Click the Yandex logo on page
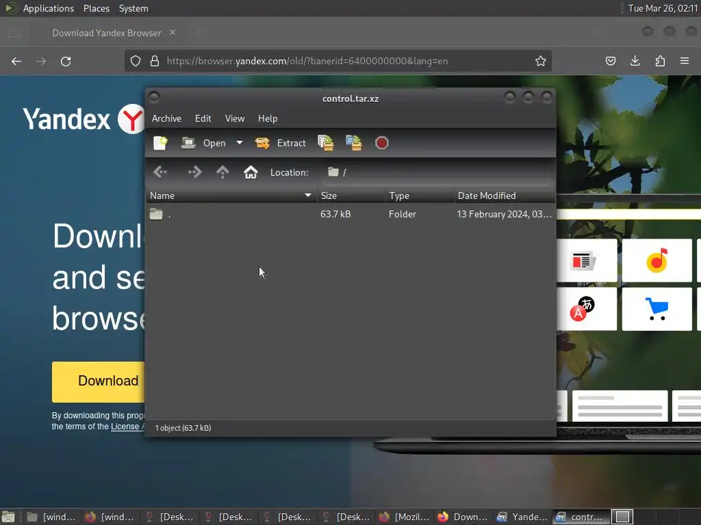This screenshot has width=701, height=525. (x=84, y=119)
